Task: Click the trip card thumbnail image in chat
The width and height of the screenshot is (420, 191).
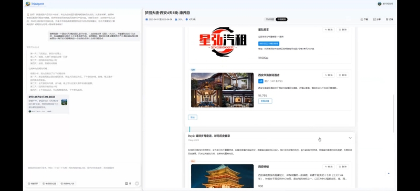Action: click(64, 102)
